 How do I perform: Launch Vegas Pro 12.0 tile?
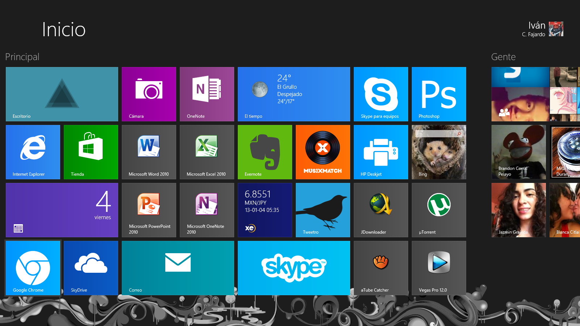(x=439, y=268)
